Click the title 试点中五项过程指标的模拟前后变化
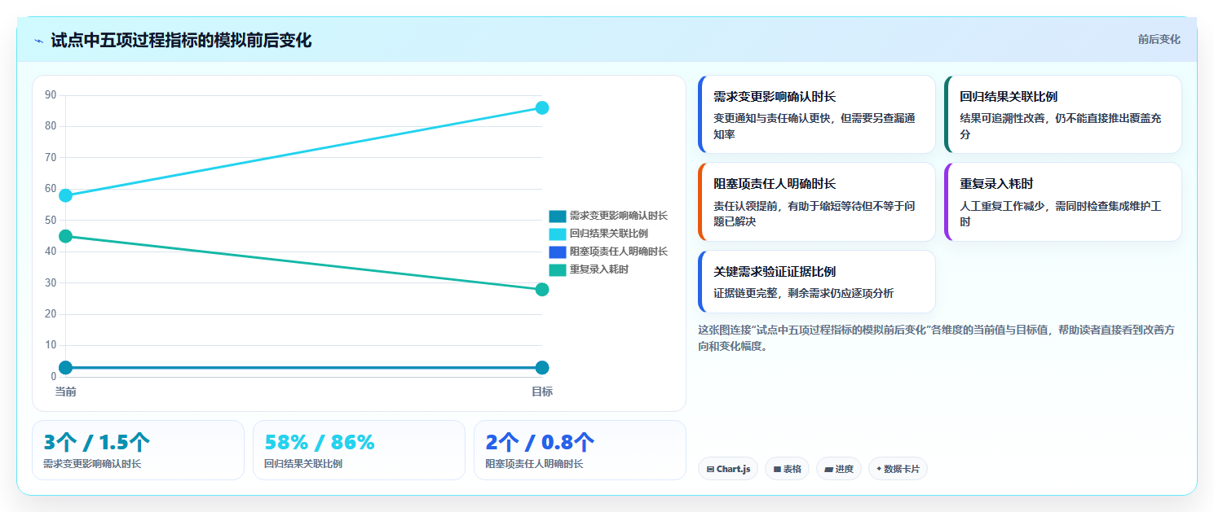The image size is (1214, 512). point(181,40)
